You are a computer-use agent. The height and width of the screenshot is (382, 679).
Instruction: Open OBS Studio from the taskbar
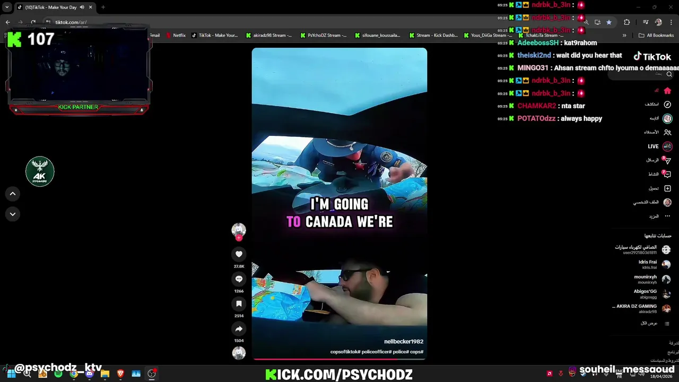[152, 374]
